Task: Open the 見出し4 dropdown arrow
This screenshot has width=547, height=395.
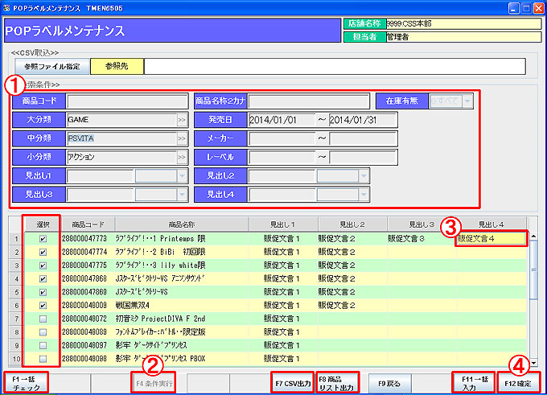Action: [364, 195]
